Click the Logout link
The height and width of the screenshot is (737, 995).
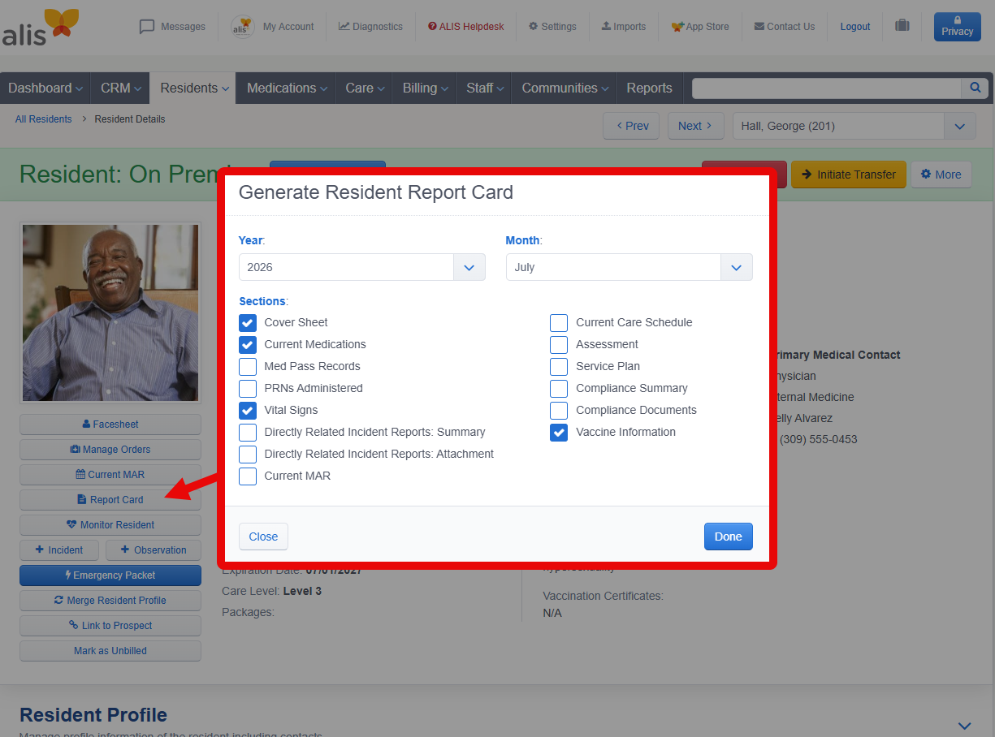855,27
